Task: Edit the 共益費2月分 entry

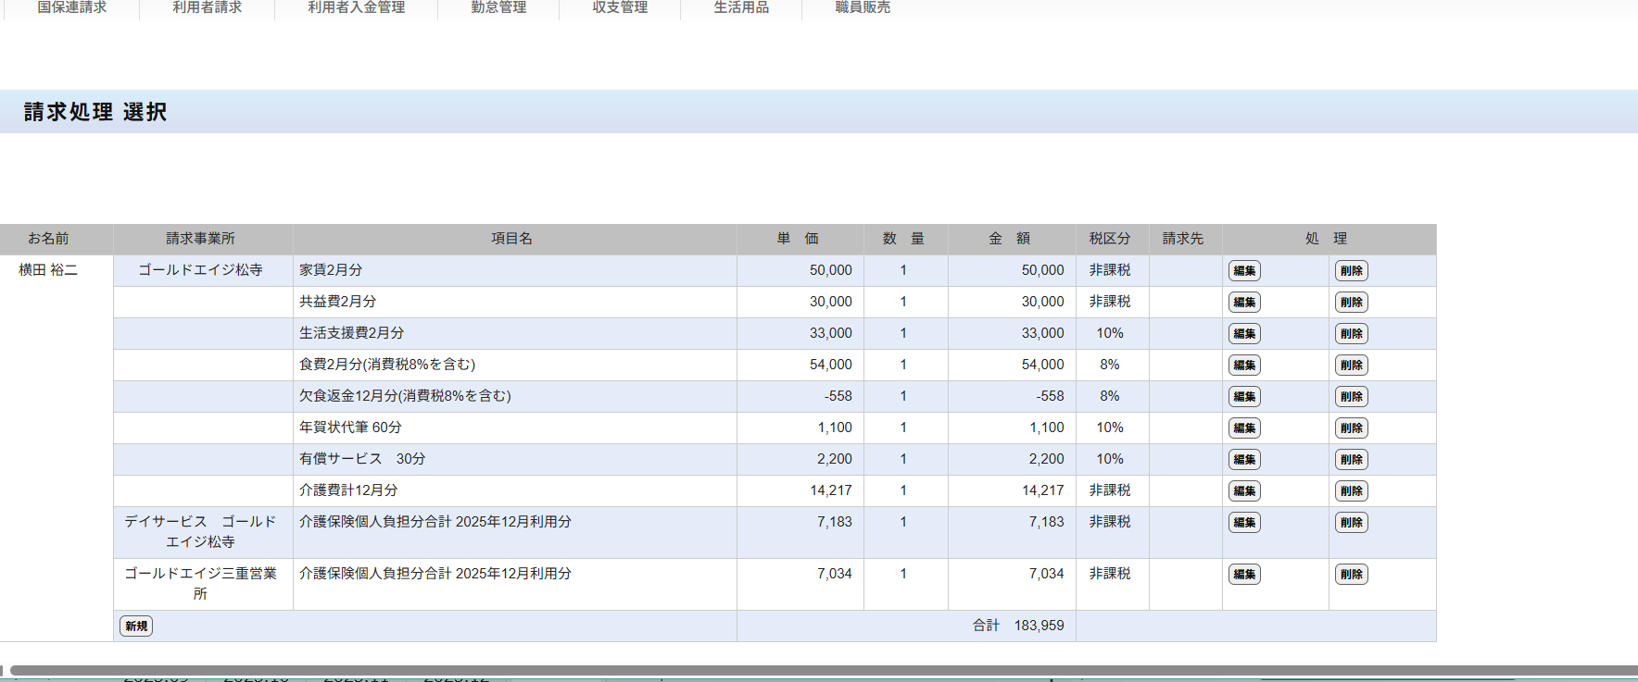Action: click(1244, 303)
